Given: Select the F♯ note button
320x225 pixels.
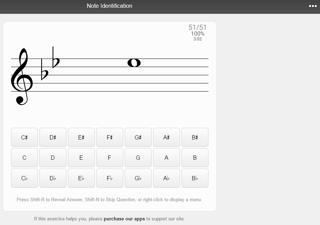Looking at the screenshot, I should click(x=110, y=137).
